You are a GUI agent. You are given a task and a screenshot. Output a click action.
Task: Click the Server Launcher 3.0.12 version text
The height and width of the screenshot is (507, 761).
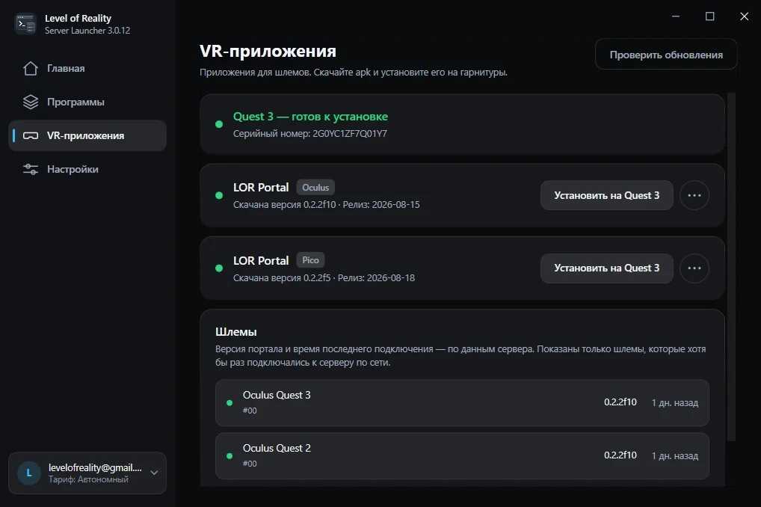(x=87, y=31)
